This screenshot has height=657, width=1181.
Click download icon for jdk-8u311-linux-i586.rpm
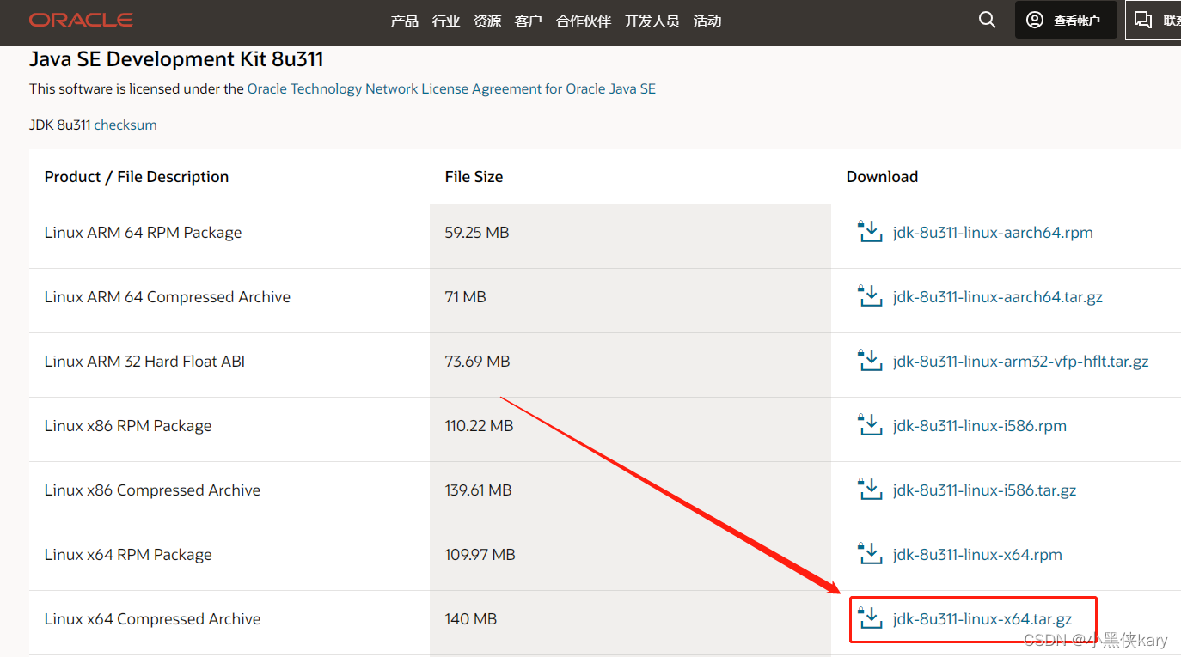click(870, 425)
